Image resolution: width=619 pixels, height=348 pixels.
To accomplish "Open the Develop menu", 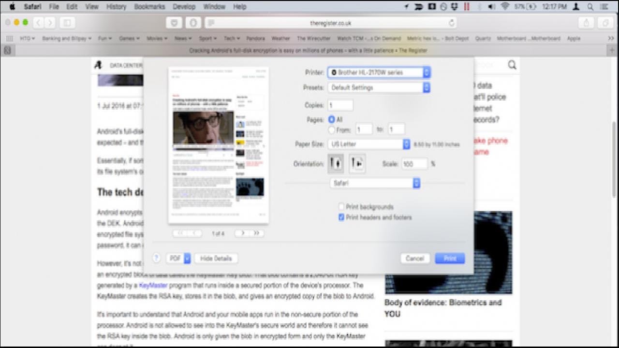I will pyautogui.click(x=184, y=7).
